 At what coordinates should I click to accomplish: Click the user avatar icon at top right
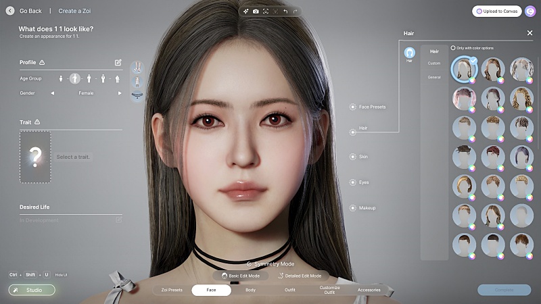tap(530, 11)
